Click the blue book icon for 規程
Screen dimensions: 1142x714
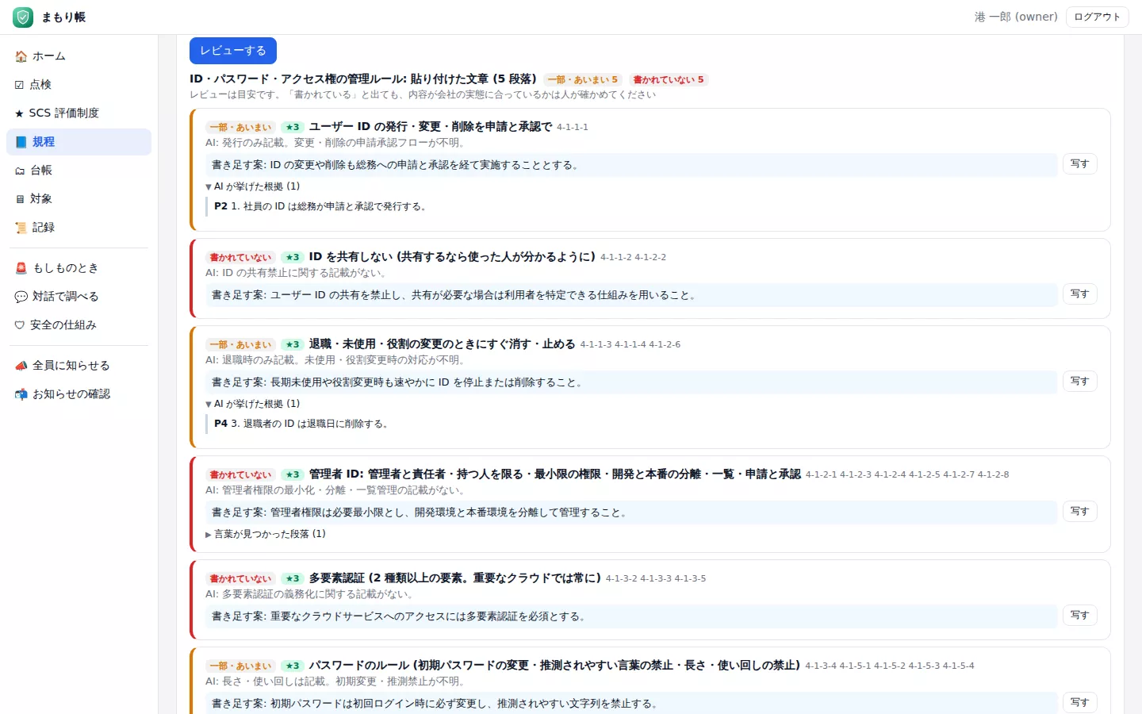pos(21,142)
